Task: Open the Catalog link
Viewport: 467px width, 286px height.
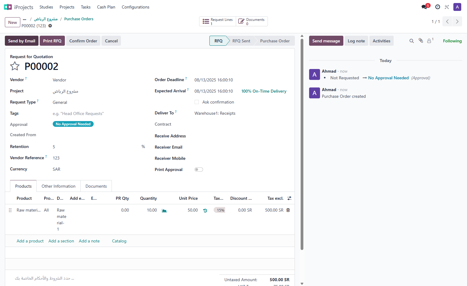Action: coord(119,241)
